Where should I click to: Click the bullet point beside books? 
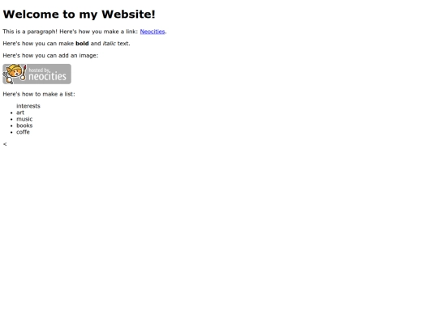coord(11,126)
